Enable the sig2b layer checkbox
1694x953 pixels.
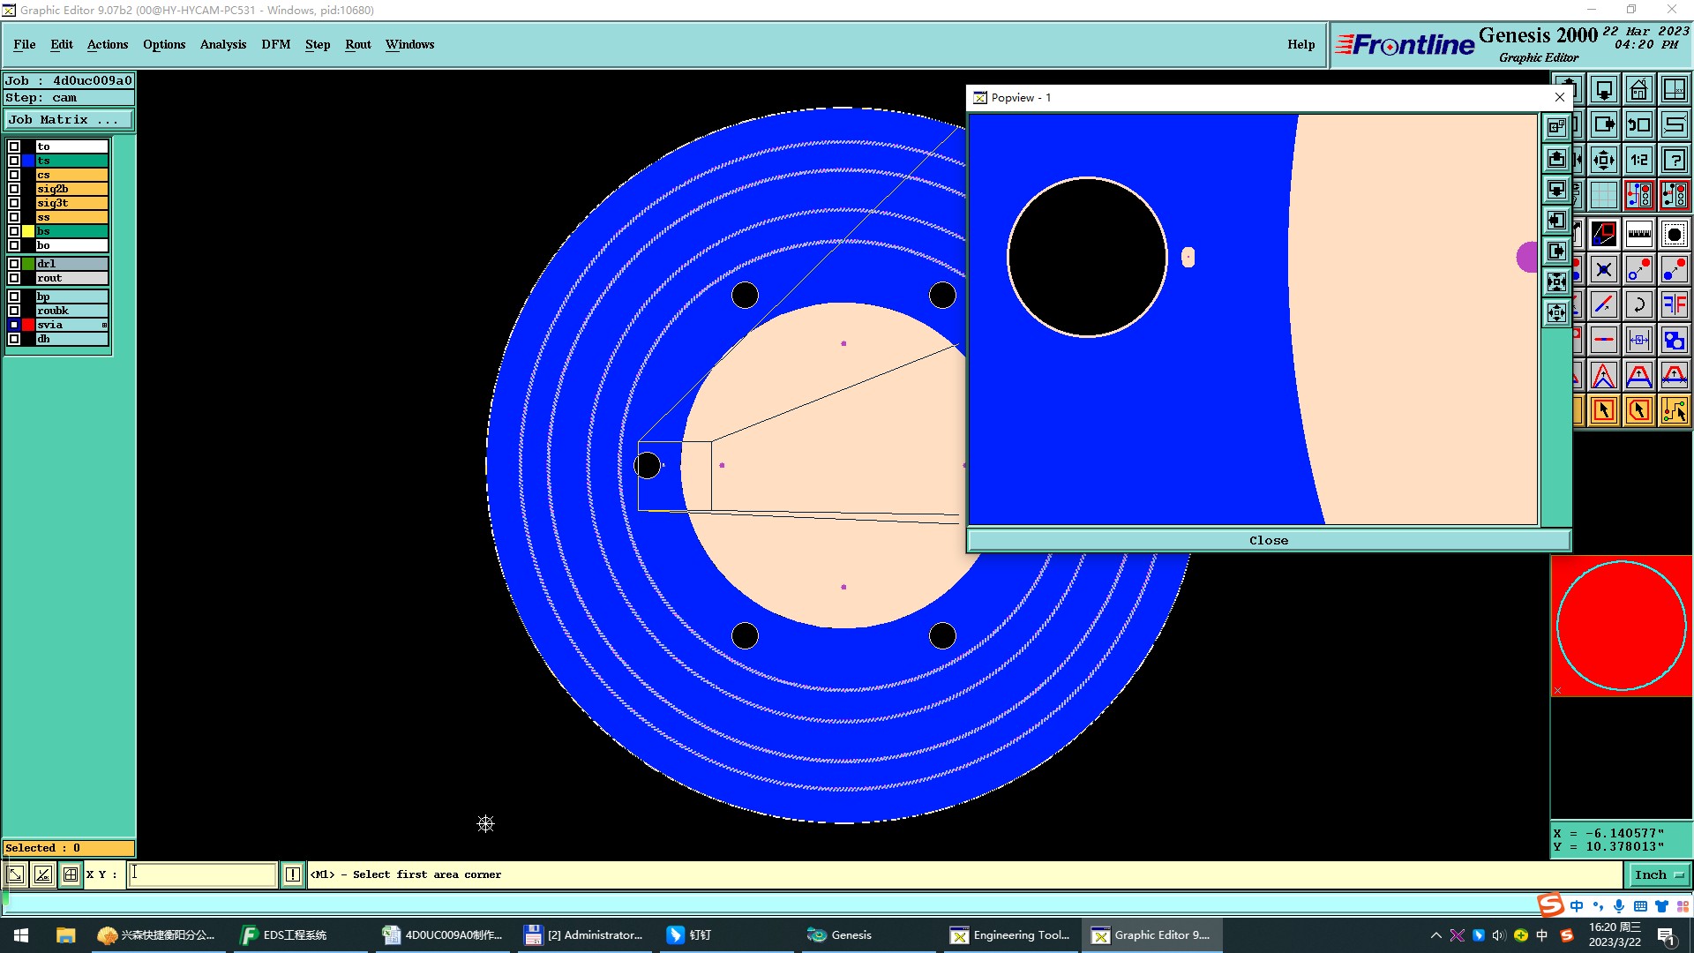point(14,189)
